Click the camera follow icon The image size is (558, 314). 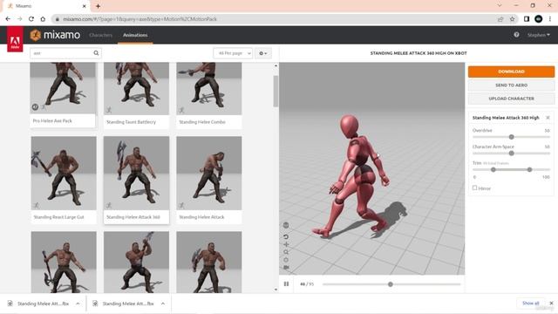pos(286,268)
